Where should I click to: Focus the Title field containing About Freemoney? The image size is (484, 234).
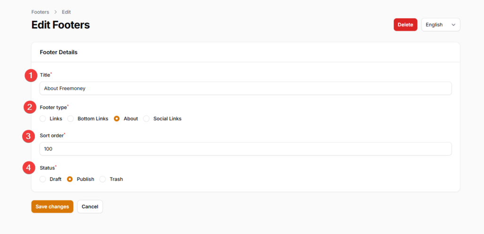(x=246, y=88)
